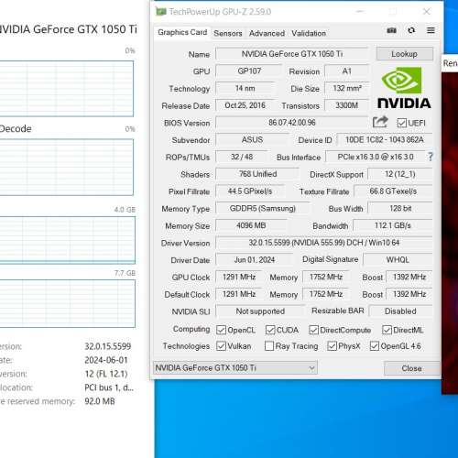This screenshot has height=458, width=458.
Task: Click the Revision A1 field
Action: tap(347, 71)
